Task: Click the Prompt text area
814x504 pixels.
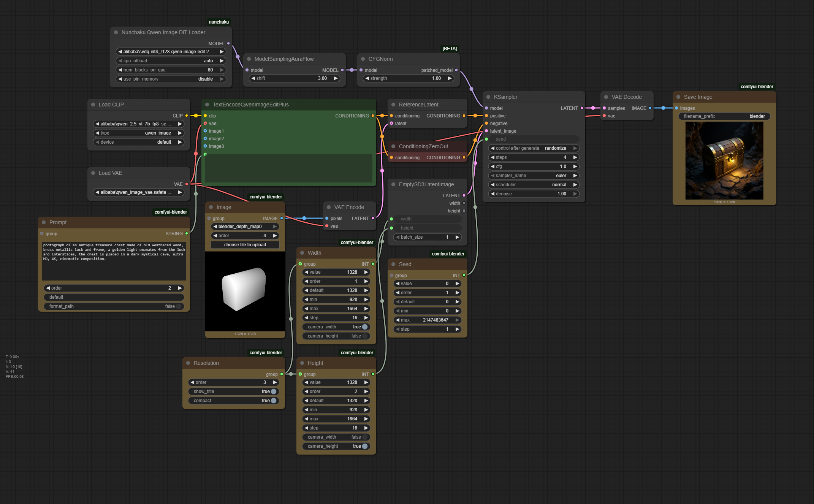Action: (x=114, y=261)
